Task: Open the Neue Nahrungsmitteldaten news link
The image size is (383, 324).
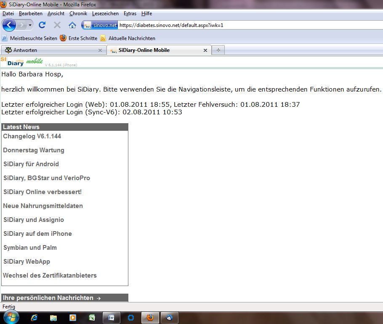Action: point(43,206)
